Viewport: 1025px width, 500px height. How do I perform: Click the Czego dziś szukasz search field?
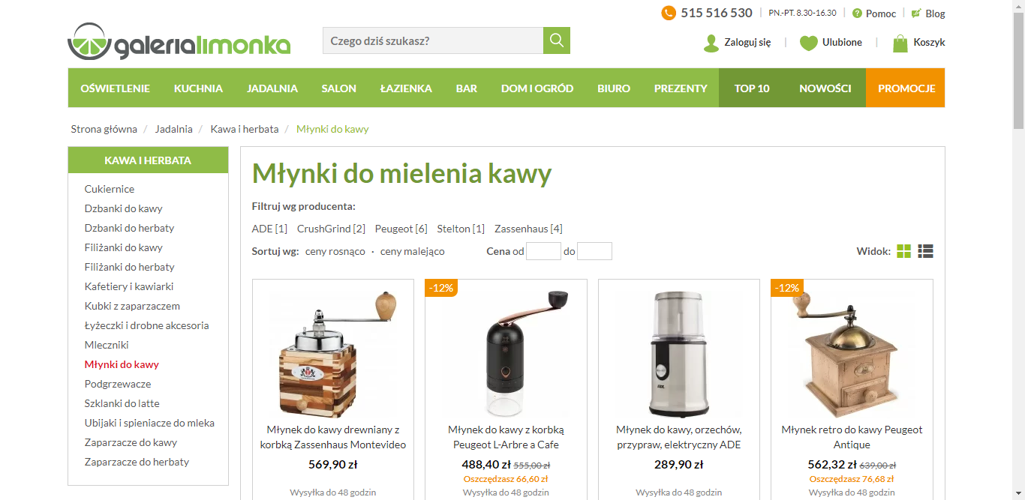point(433,40)
